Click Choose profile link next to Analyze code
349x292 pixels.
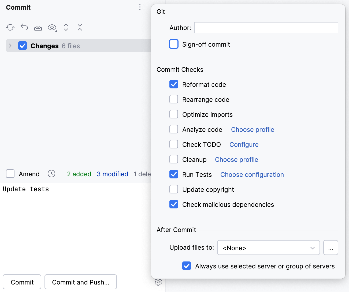point(253,130)
